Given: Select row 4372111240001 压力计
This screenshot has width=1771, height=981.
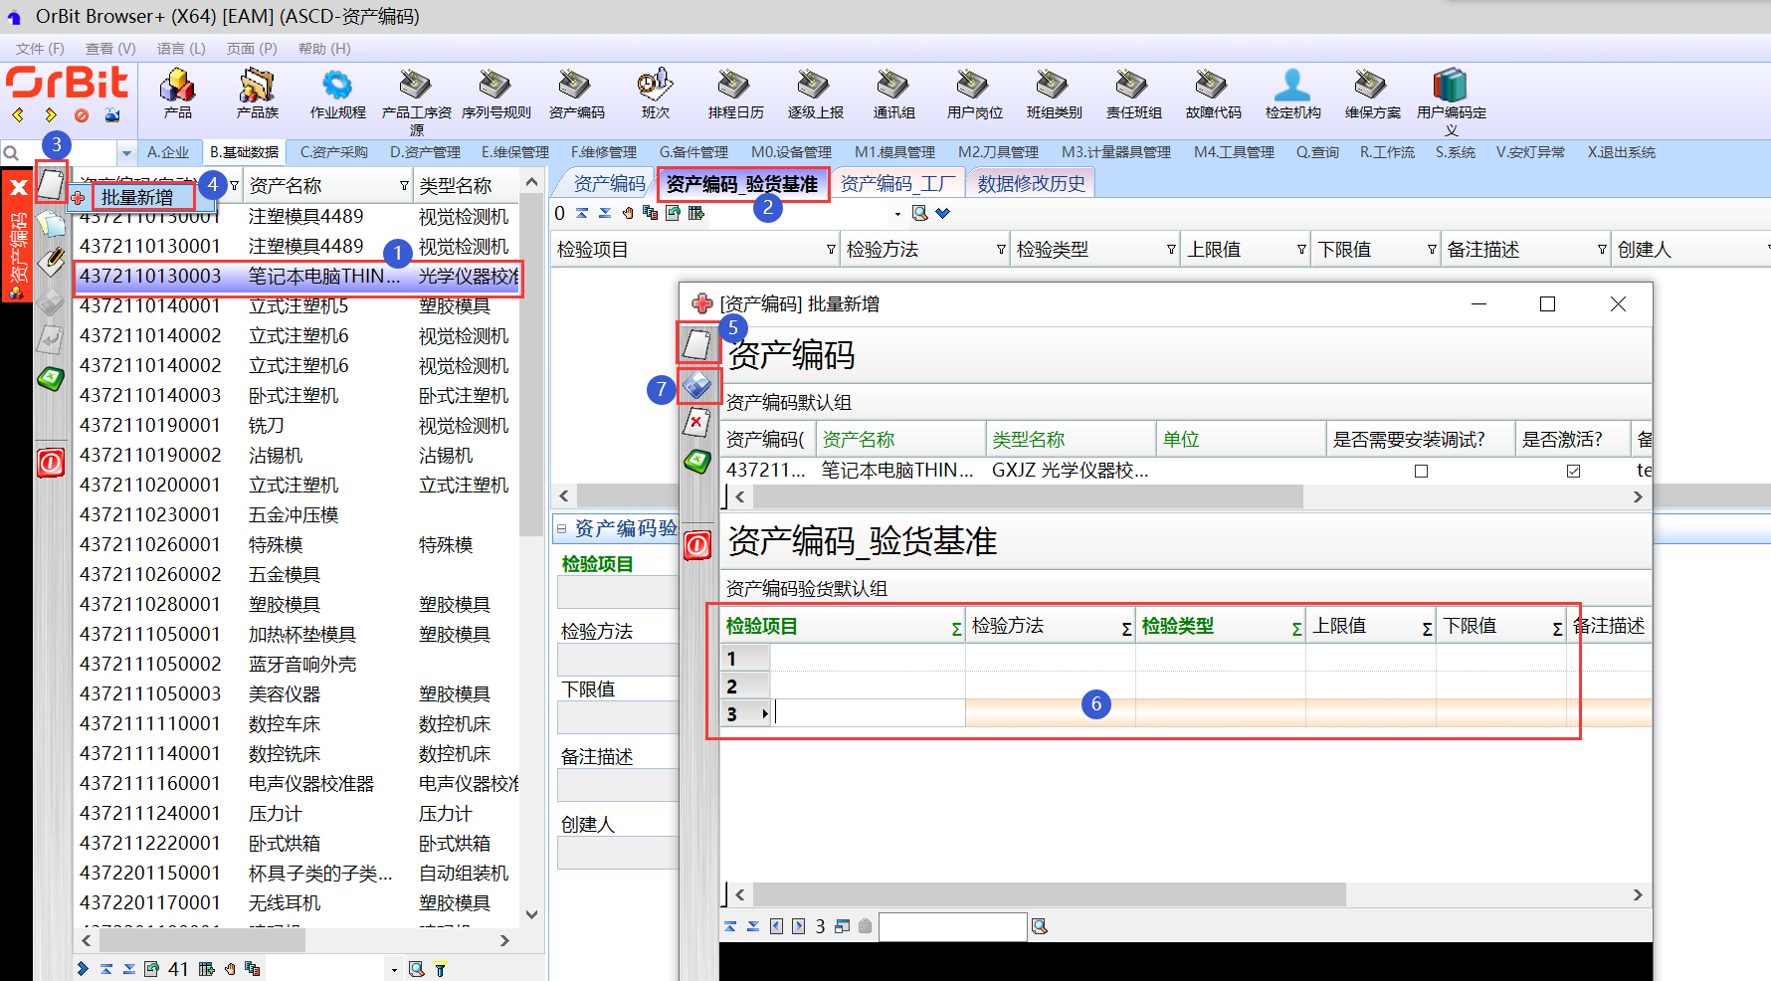Looking at the screenshot, I should (296, 813).
